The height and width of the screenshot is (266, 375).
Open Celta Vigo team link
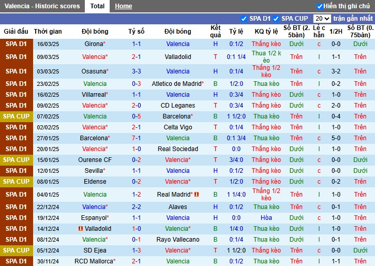pyautogui.click(x=178, y=127)
